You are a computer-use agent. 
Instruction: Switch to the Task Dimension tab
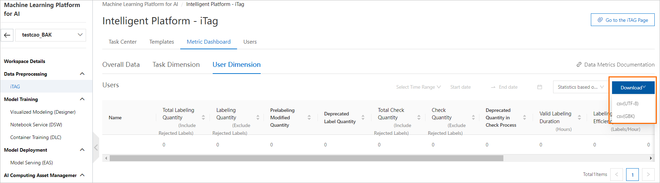(176, 65)
